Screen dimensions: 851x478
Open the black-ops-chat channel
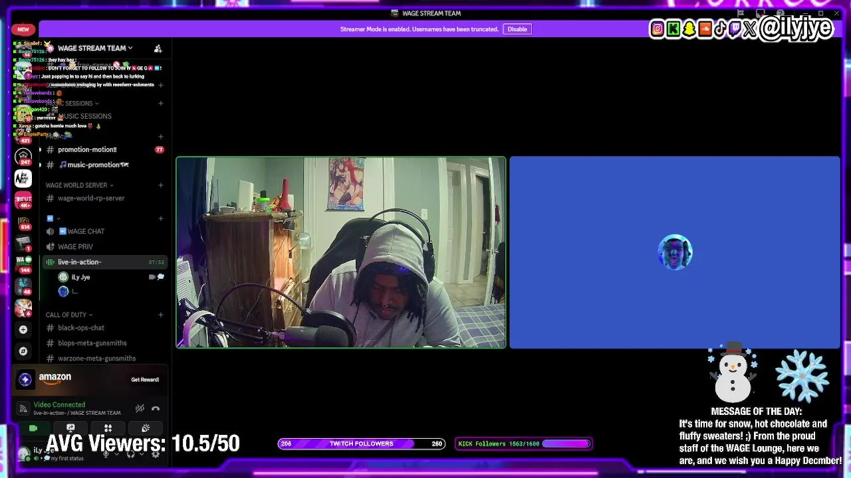click(x=104, y=327)
